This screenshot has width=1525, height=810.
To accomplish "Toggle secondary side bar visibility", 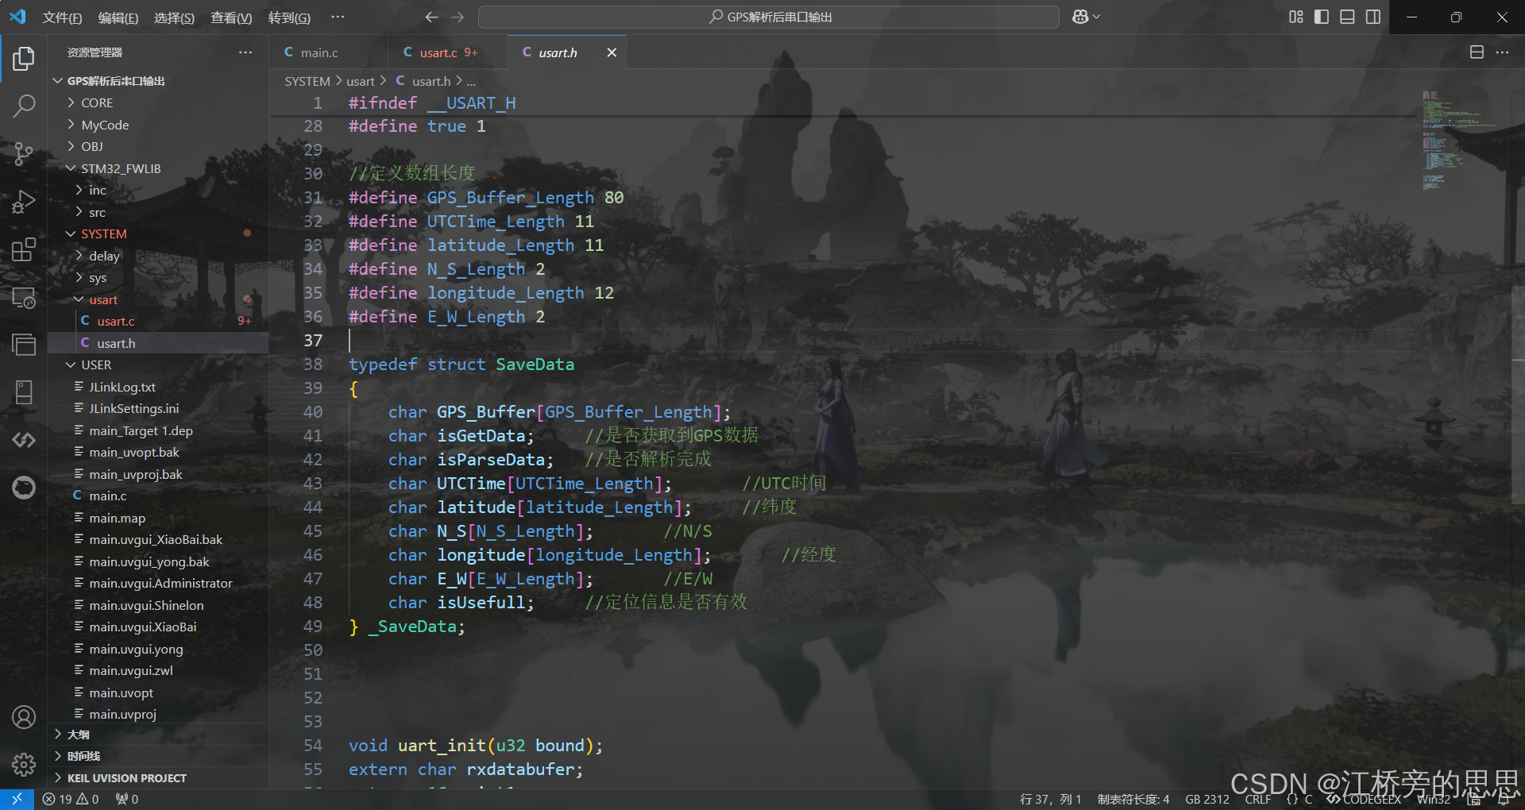I will click(x=1372, y=17).
